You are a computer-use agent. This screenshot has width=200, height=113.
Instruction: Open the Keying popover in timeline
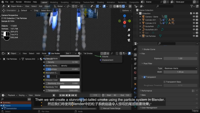[22, 95]
